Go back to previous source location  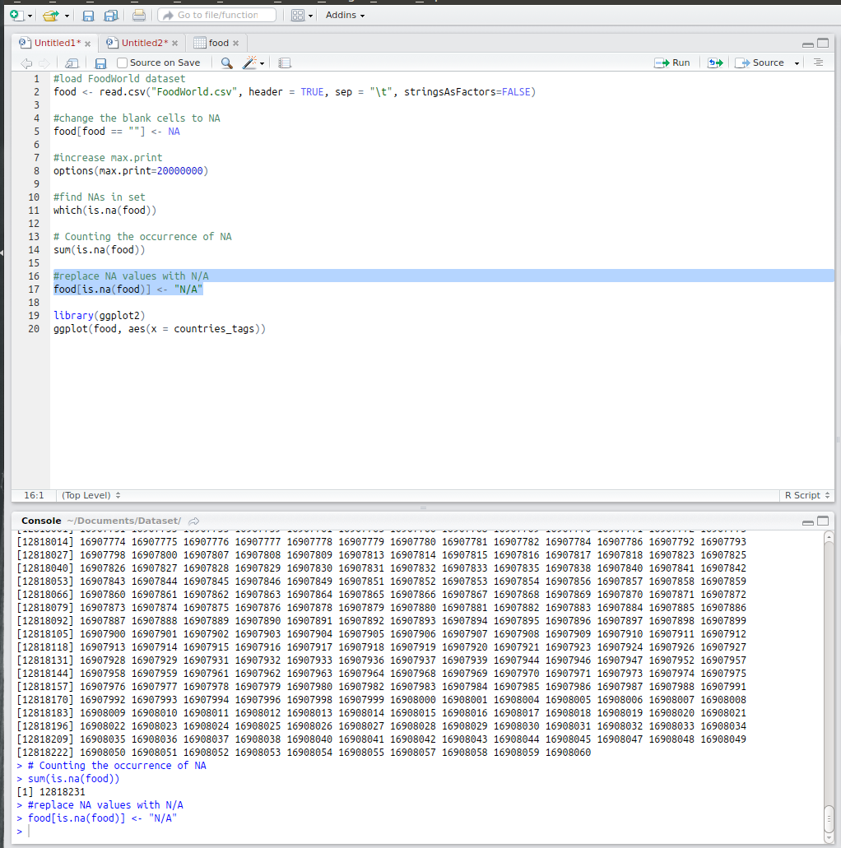[x=26, y=63]
